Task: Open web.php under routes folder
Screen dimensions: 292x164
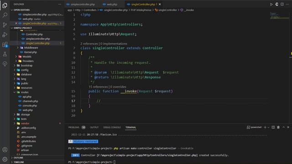Action: [27, 110]
